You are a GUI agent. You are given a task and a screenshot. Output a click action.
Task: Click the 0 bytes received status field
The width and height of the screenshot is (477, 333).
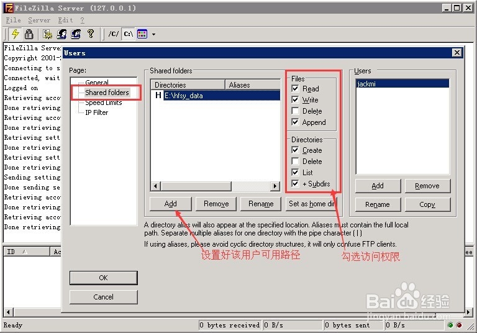(x=230, y=325)
